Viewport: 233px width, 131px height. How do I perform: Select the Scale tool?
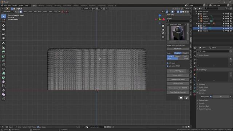(x=3, y=34)
